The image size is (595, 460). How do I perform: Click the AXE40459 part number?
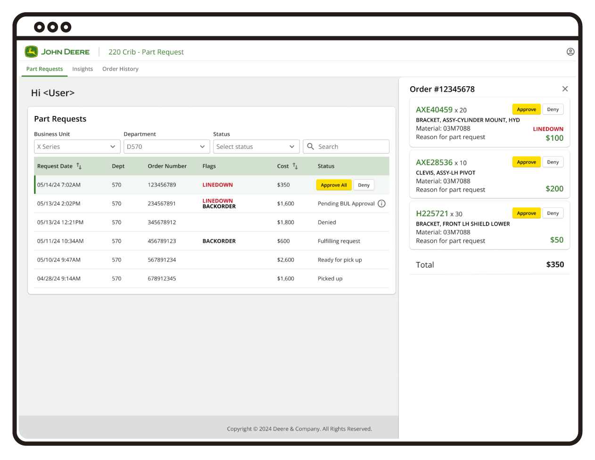click(x=434, y=109)
